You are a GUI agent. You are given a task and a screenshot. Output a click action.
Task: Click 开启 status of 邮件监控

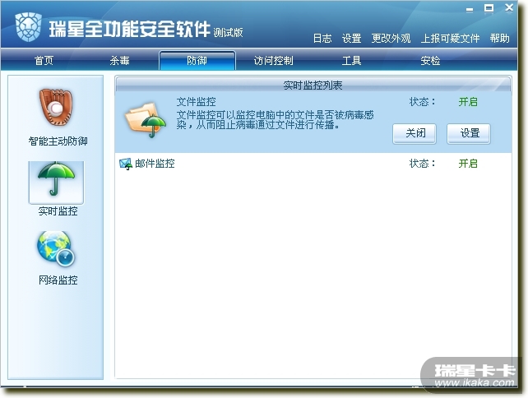468,164
